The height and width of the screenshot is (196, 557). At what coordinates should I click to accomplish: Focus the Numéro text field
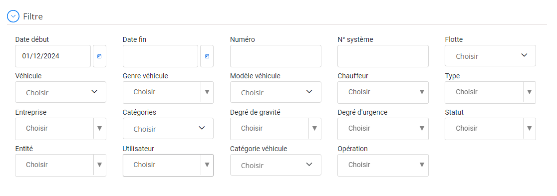(x=276, y=56)
